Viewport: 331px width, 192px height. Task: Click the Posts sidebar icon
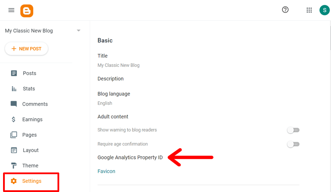pos(14,73)
